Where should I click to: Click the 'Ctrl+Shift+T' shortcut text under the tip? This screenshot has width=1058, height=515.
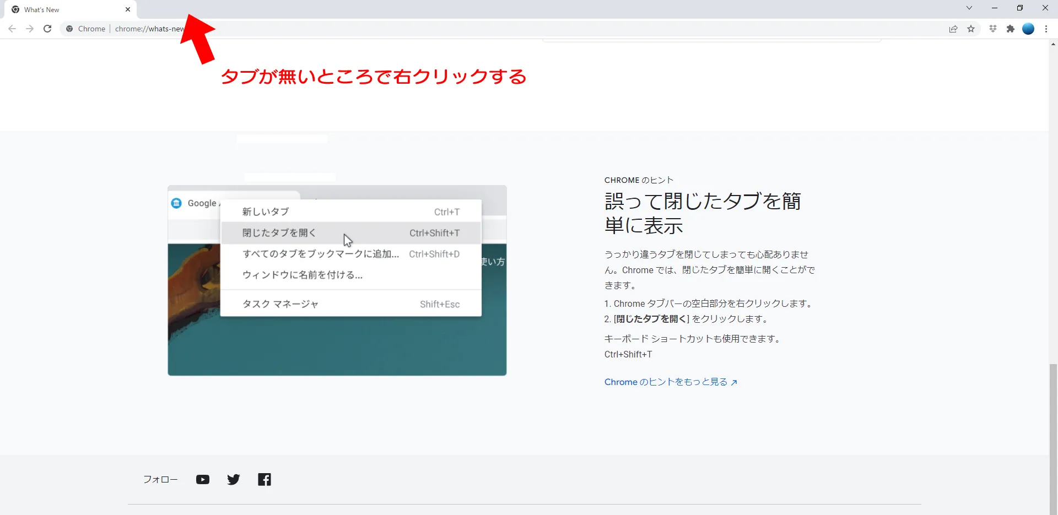click(x=628, y=354)
